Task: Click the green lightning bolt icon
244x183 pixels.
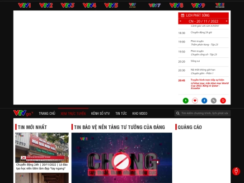Action: pos(186,100)
